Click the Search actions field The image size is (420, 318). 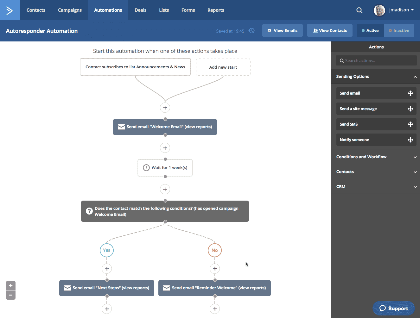tap(376, 60)
